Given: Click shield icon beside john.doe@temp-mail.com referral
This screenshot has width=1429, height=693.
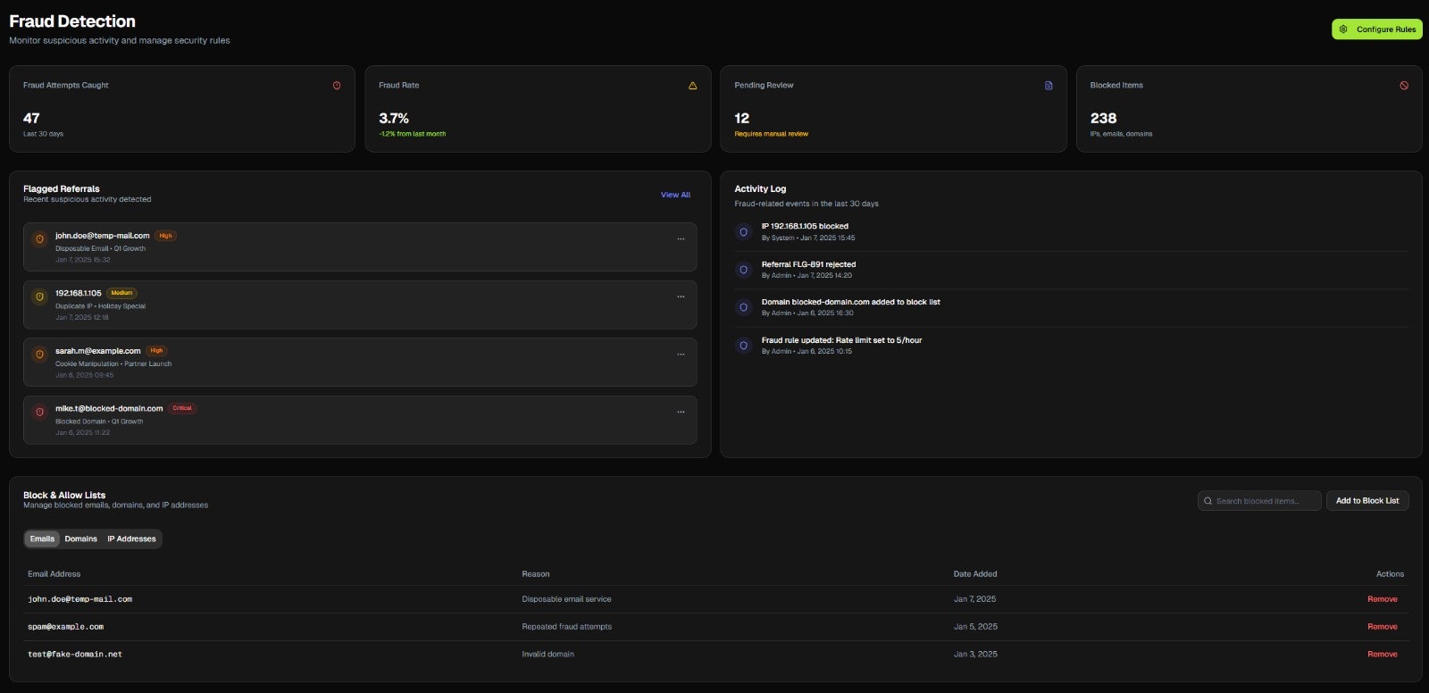Looking at the screenshot, I should (39, 239).
